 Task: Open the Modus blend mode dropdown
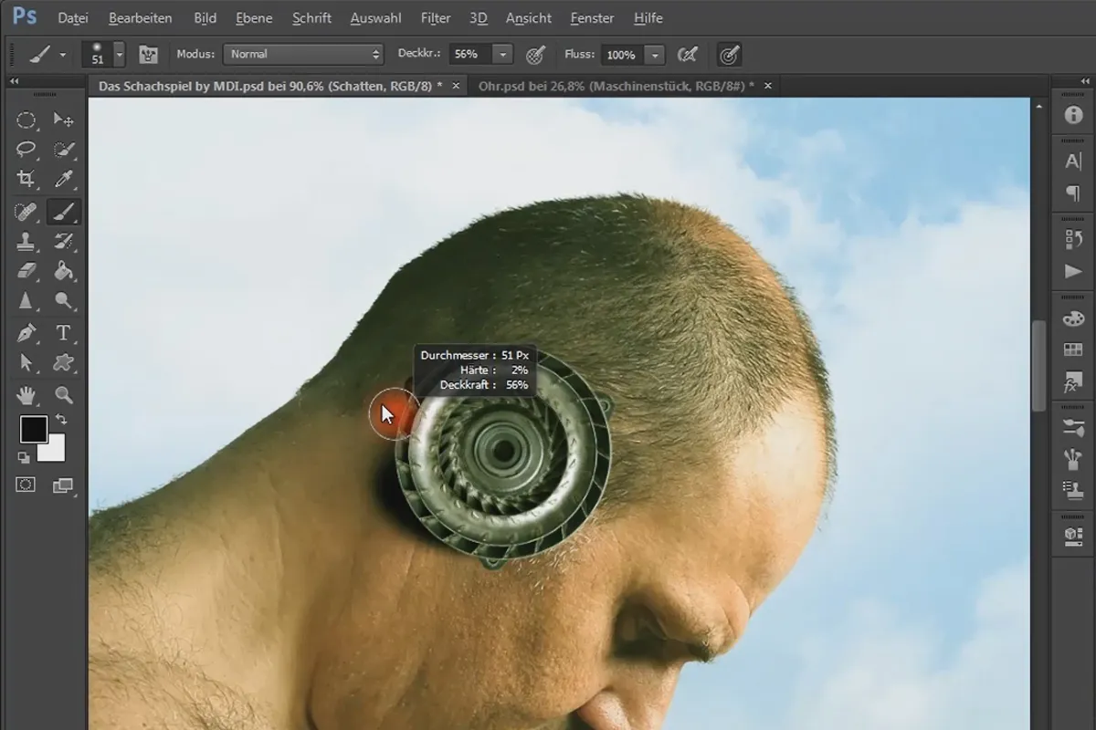tap(303, 55)
